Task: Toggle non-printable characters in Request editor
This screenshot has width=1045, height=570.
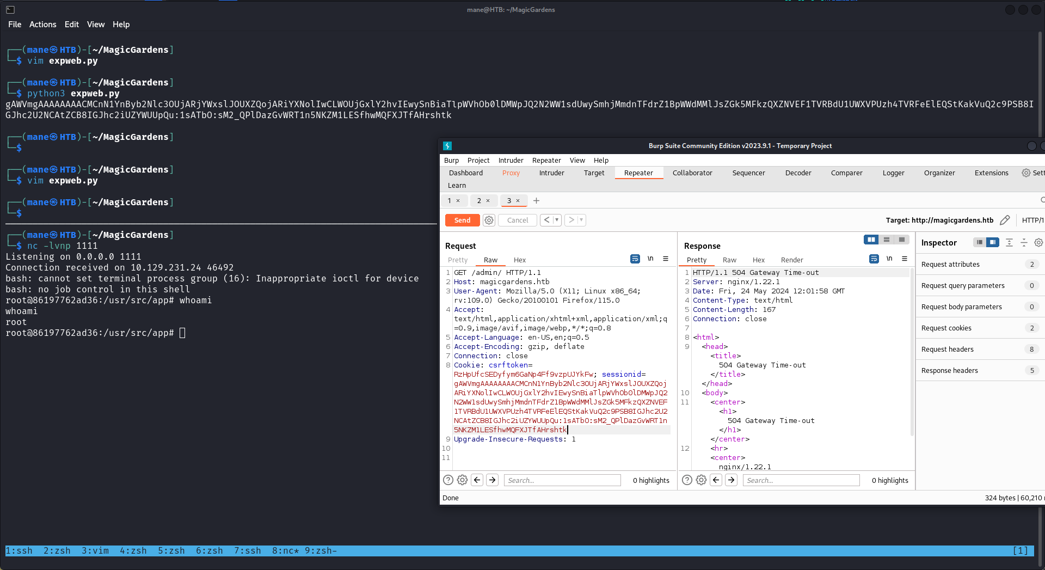Action: point(650,259)
